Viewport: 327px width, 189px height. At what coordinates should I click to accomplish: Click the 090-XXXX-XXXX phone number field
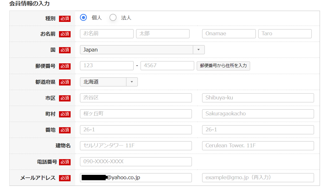(136, 162)
